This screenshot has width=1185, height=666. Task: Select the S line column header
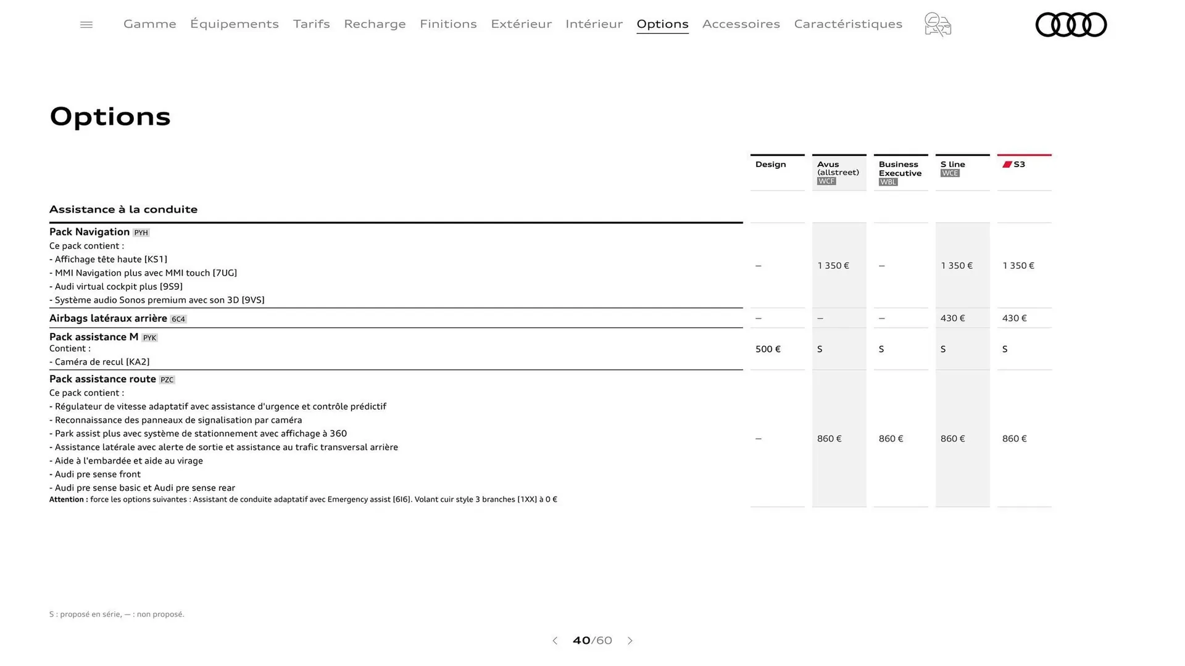pyautogui.click(x=952, y=164)
